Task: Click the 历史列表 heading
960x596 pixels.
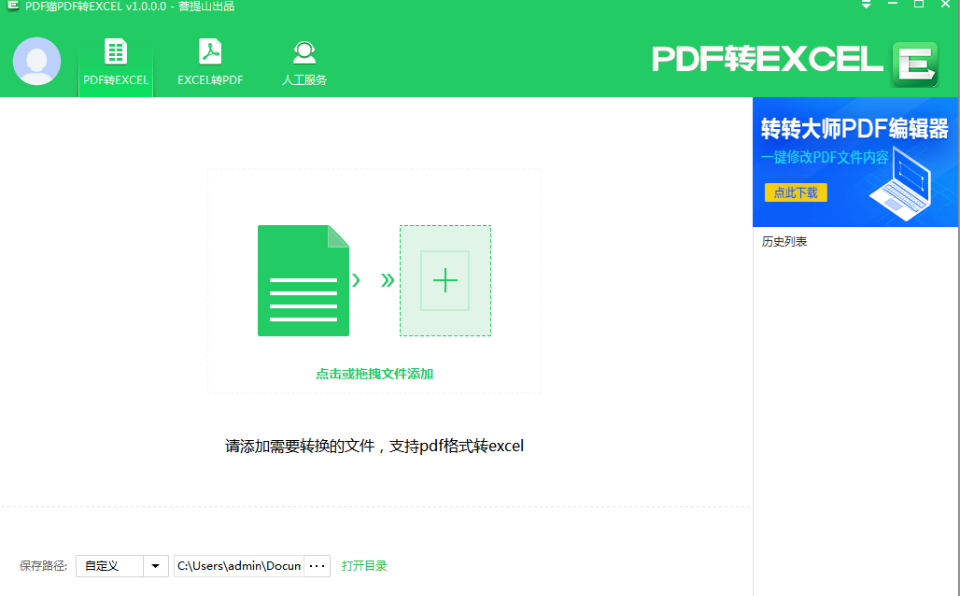Action: [784, 241]
